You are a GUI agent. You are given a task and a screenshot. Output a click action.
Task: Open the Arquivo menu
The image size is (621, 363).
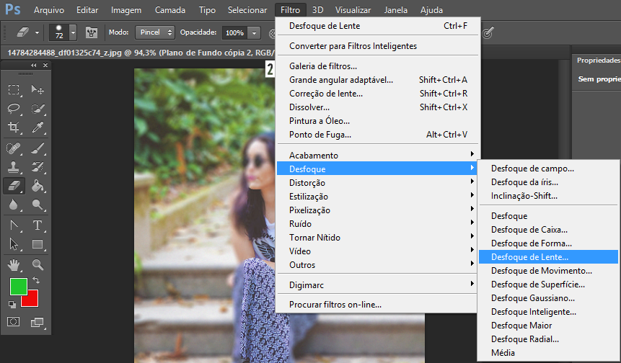pyautogui.click(x=49, y=10)
